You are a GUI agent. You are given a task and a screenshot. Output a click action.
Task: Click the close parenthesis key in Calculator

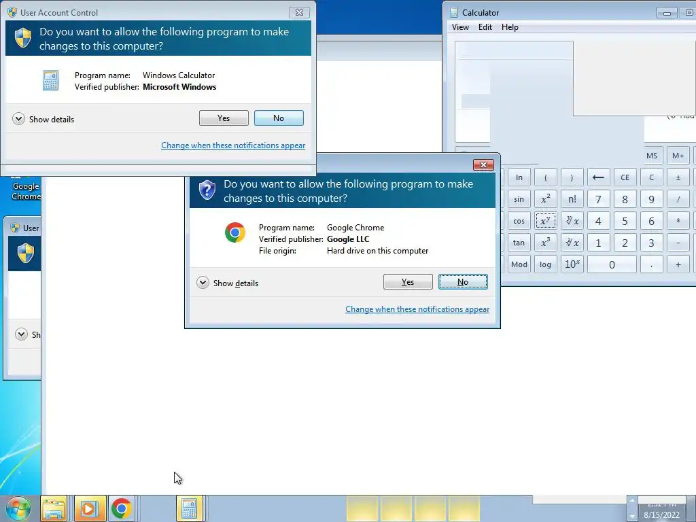coord(572,177)
